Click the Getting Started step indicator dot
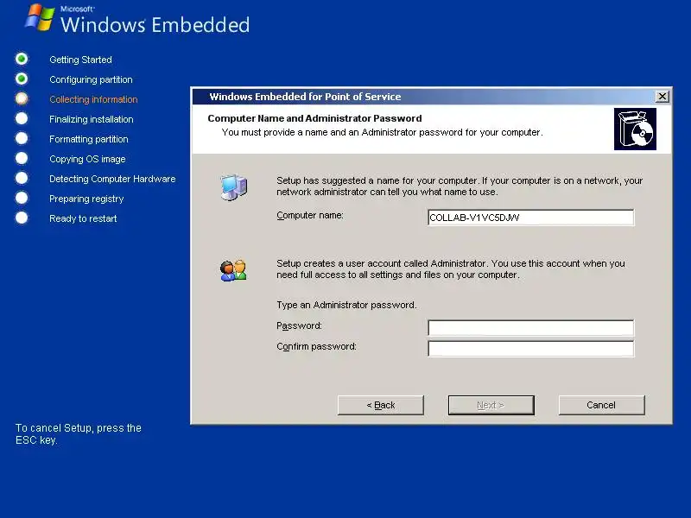The image size is (691, 518). 22,59
